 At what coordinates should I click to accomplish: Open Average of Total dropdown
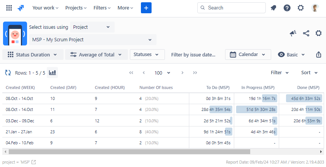[x=96, y=55]
